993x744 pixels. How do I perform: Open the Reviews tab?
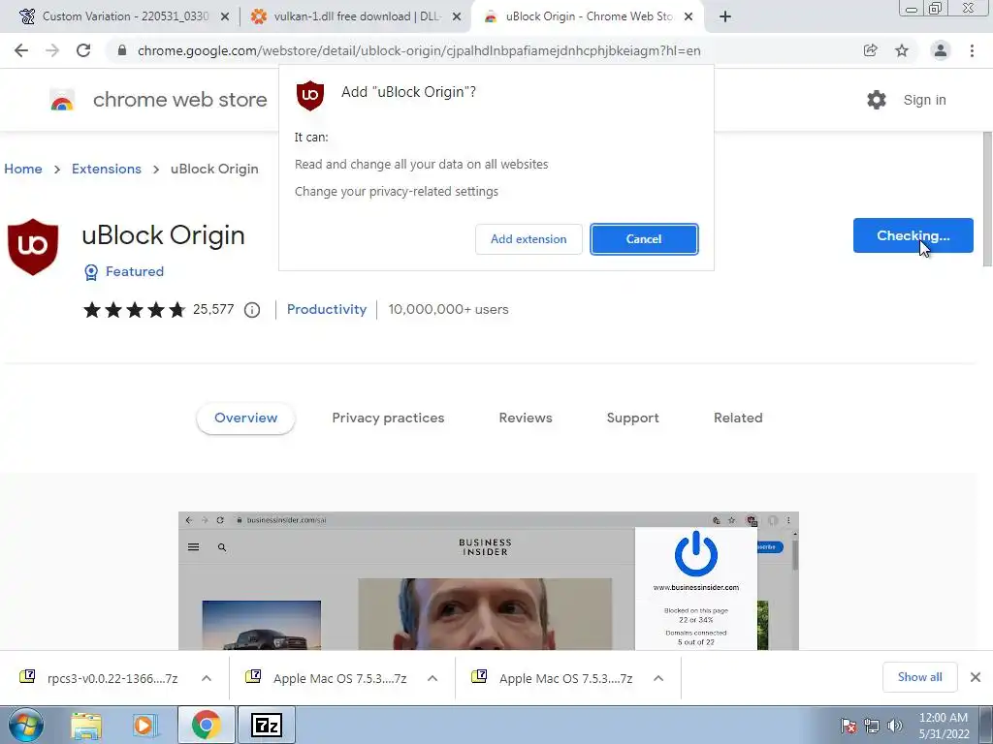[526, 418]
